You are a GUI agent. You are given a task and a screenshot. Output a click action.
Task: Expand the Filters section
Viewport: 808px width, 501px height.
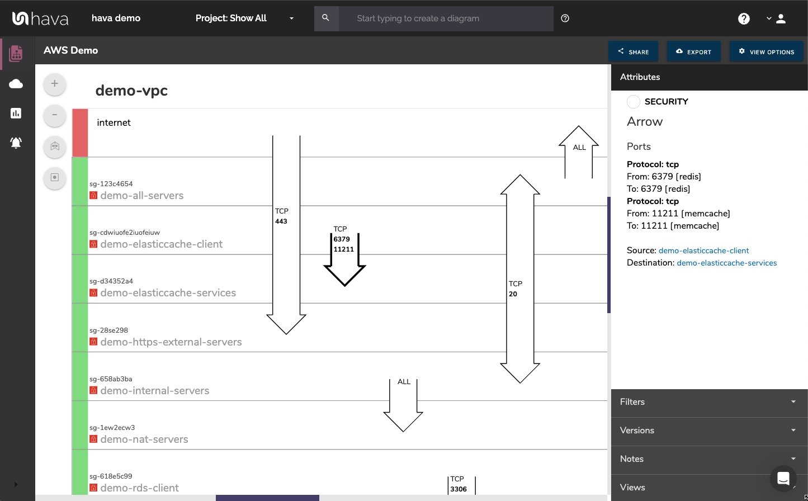(x=793, y=401)
